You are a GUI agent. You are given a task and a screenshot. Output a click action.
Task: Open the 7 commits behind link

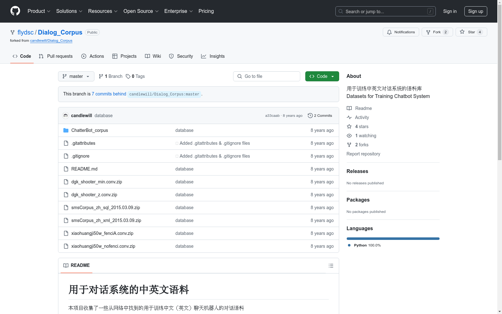tap(109, 94)
